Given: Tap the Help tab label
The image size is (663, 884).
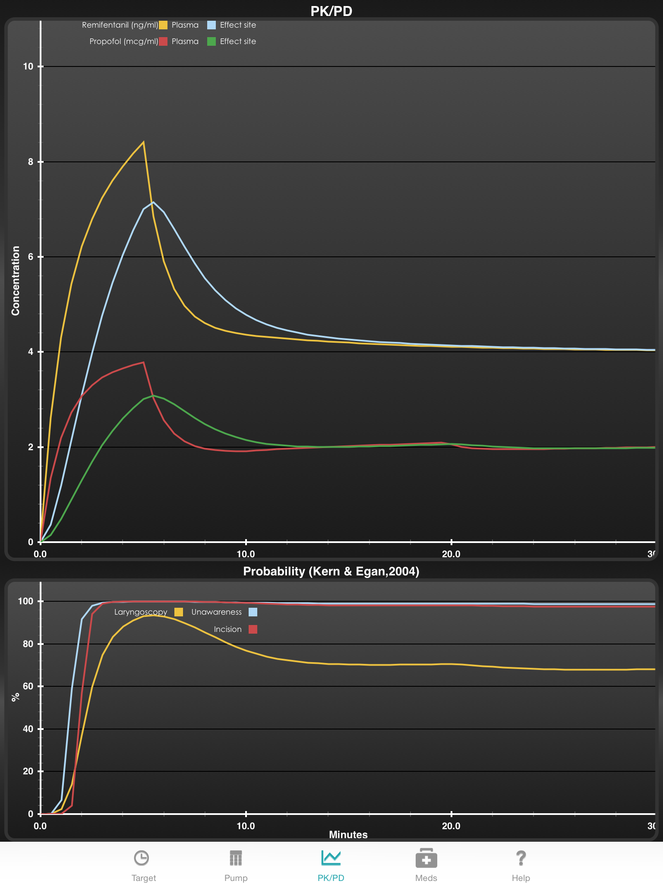Looking at the screenshot, I should coord(521,878).
